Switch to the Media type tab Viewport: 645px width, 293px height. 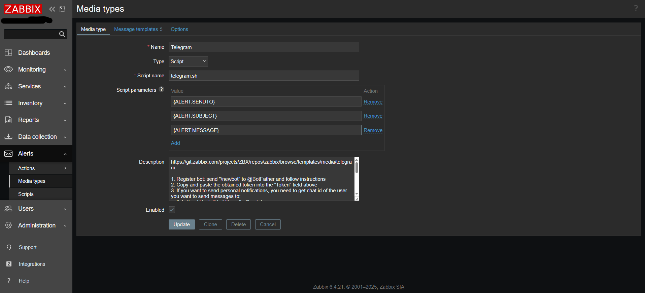pyautogui.click(x=93, y=29)
